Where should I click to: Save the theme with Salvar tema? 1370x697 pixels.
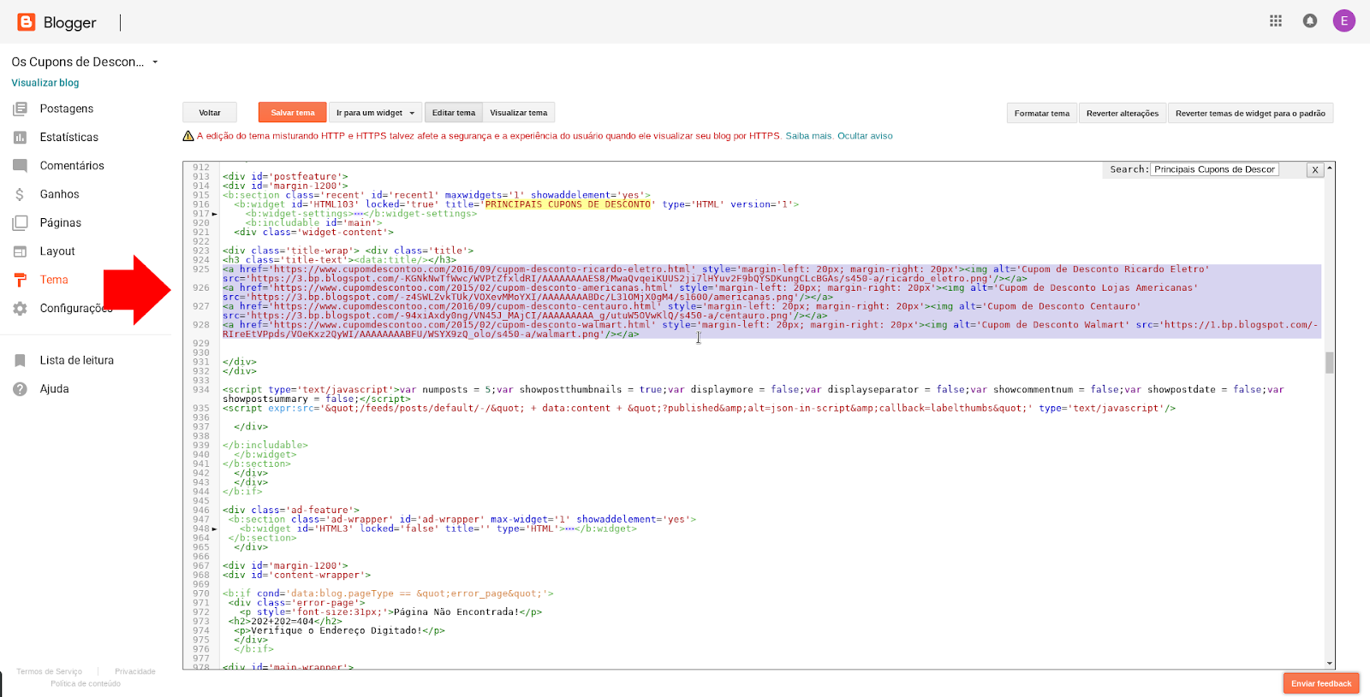(x=293, y=113)
